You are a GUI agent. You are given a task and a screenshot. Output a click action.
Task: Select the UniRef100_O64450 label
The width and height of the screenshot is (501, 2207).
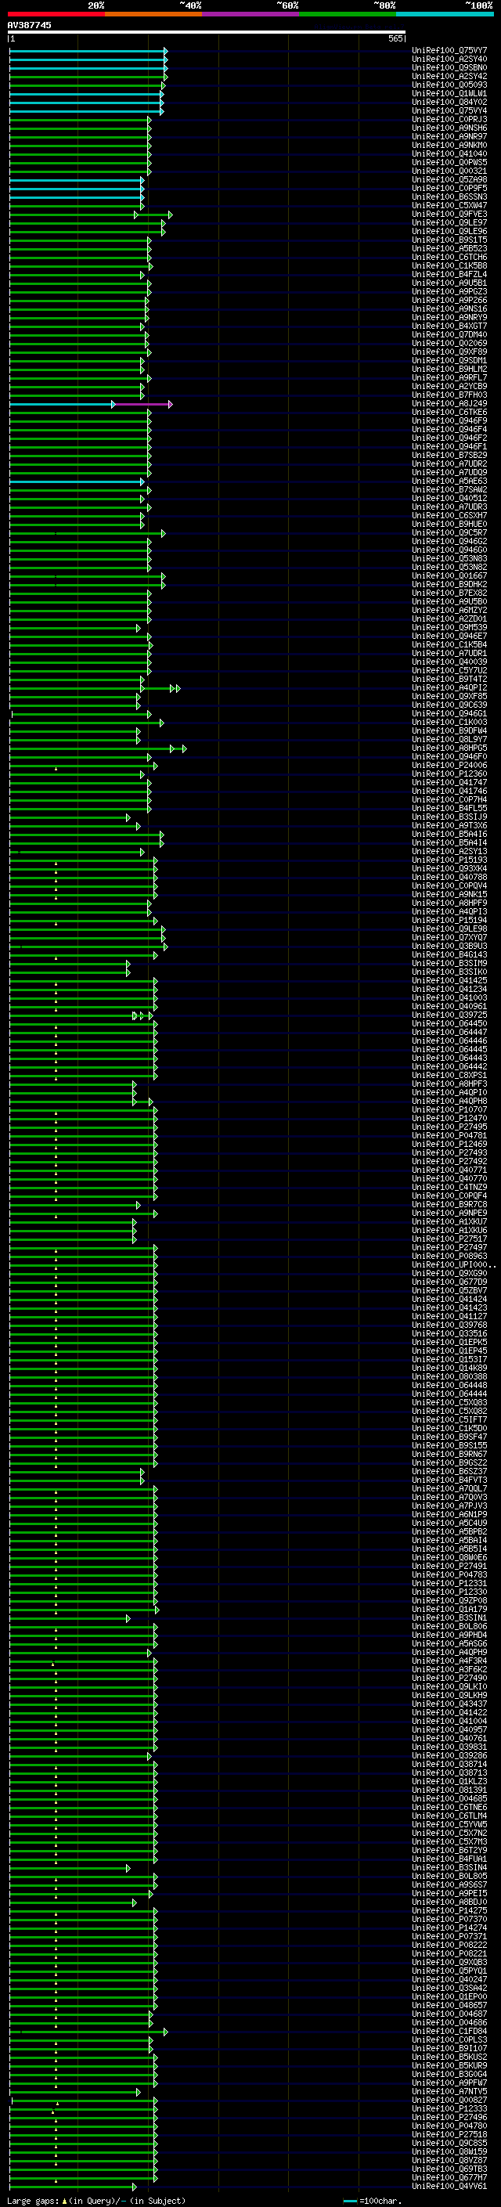(x=449, y=1024)
